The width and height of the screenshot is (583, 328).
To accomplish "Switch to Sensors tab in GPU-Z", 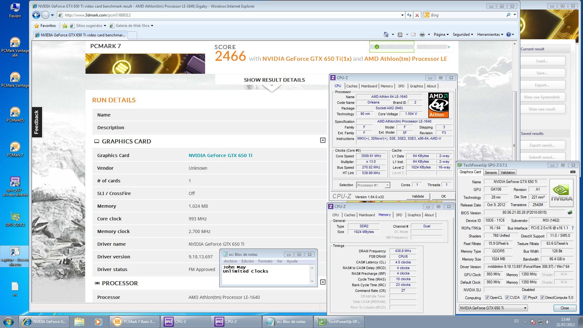I will pyautogui.click(x=491, y=173).
